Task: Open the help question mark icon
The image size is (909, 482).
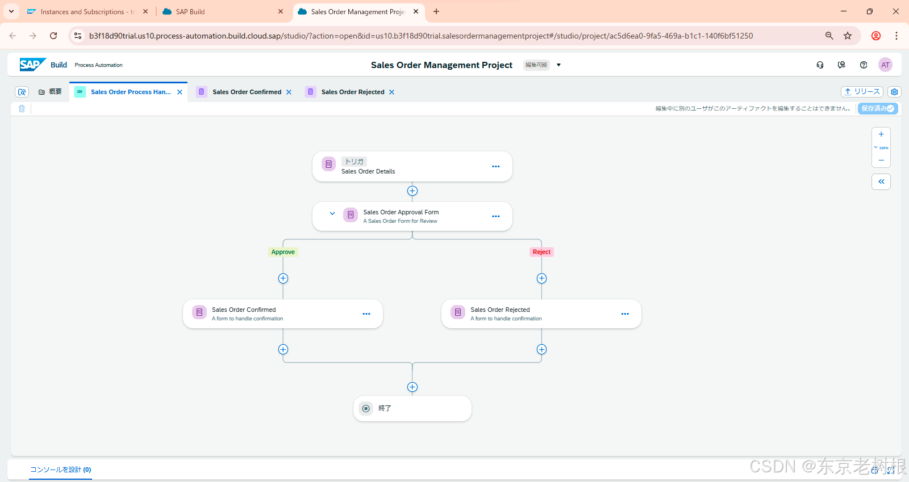Action: pyautogui.click(x=864, y=65)
